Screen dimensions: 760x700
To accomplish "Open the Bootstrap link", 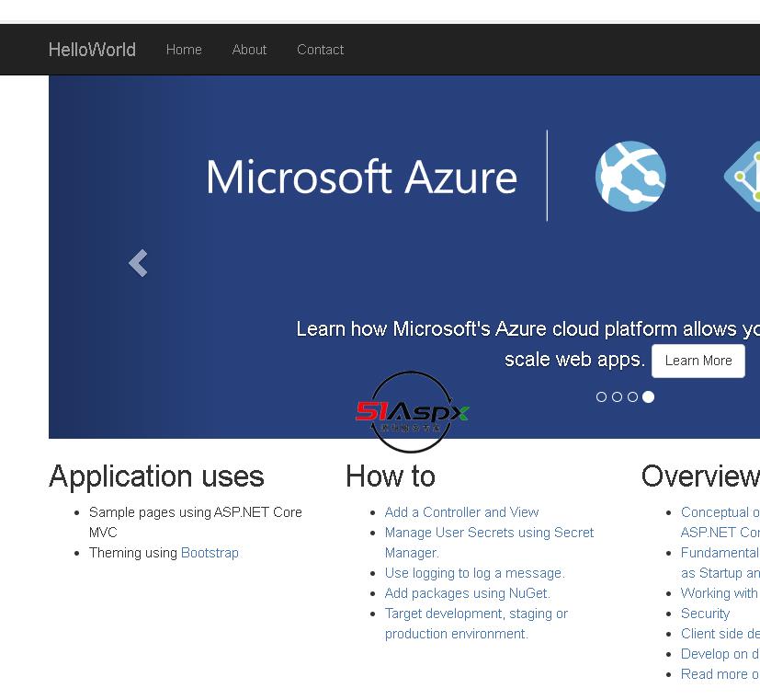I will pos(210,553).
